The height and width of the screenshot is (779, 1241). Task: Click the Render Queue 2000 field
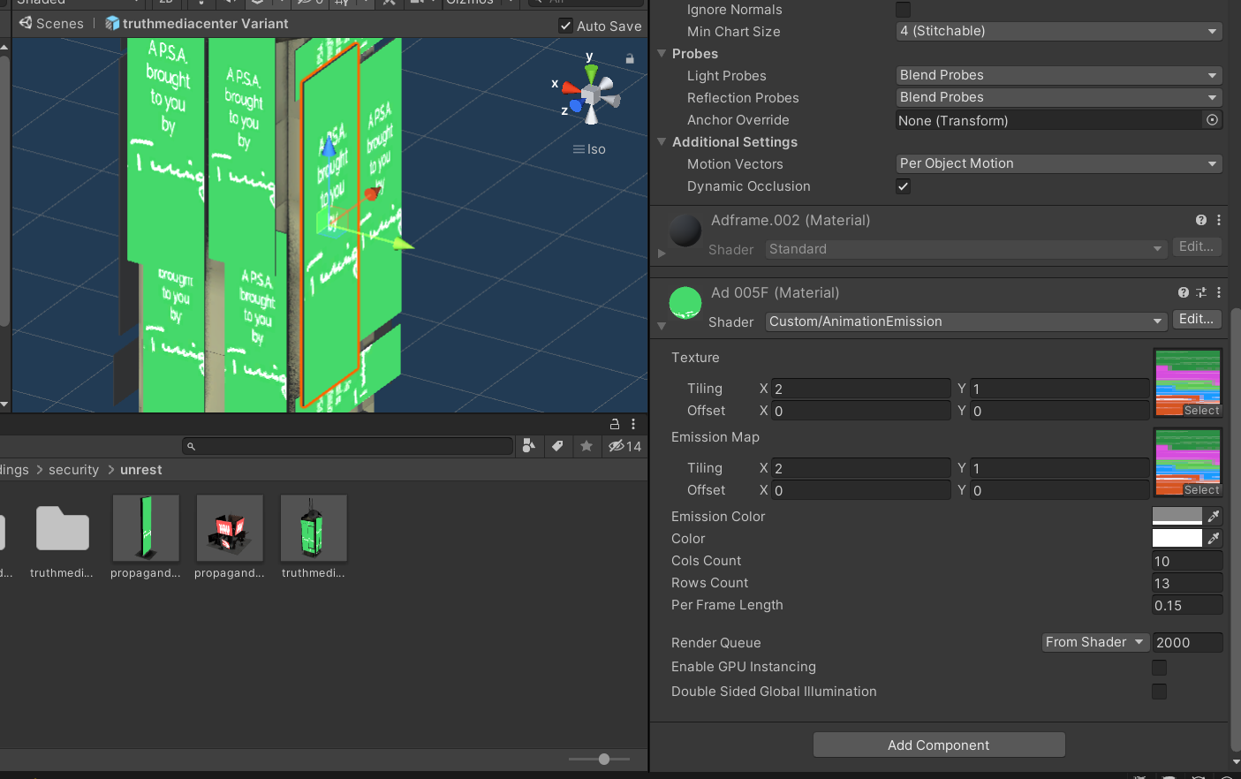[1187, 642]
